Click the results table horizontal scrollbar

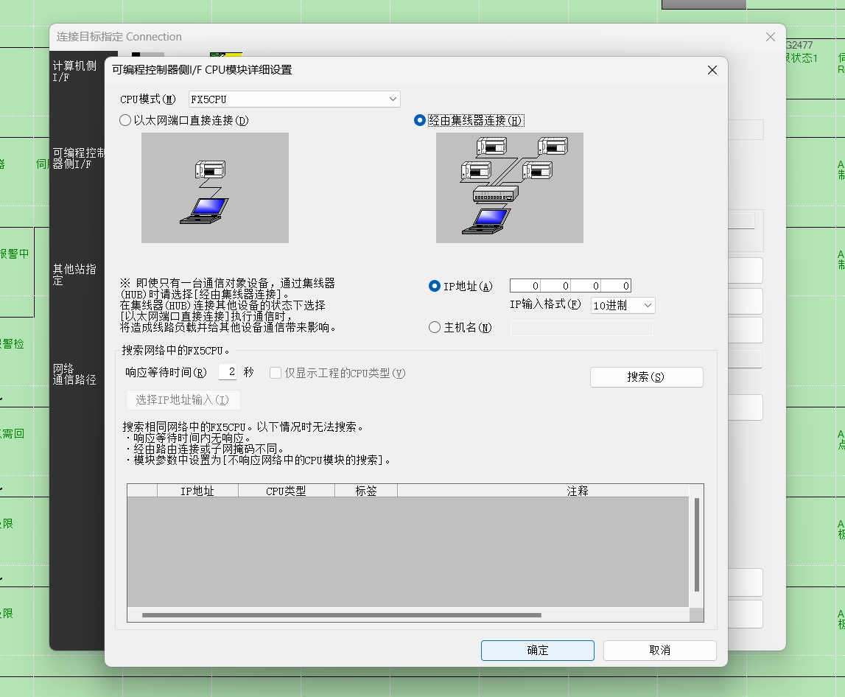pyautogui.click(x=341, y=614)
